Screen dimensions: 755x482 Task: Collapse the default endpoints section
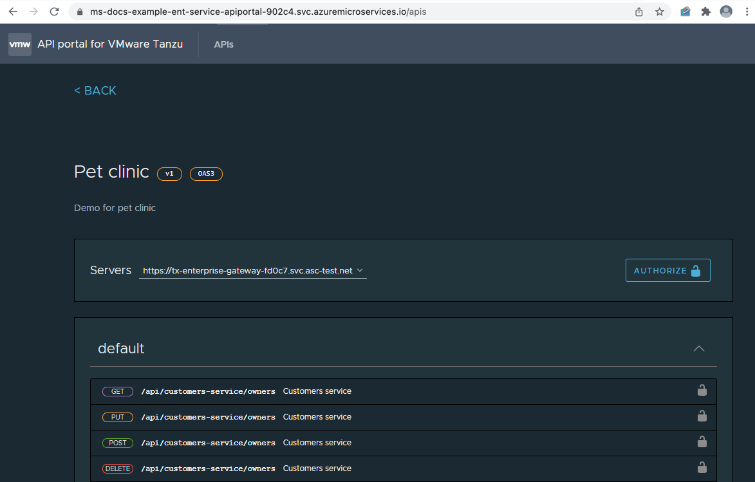coord(698,348)
